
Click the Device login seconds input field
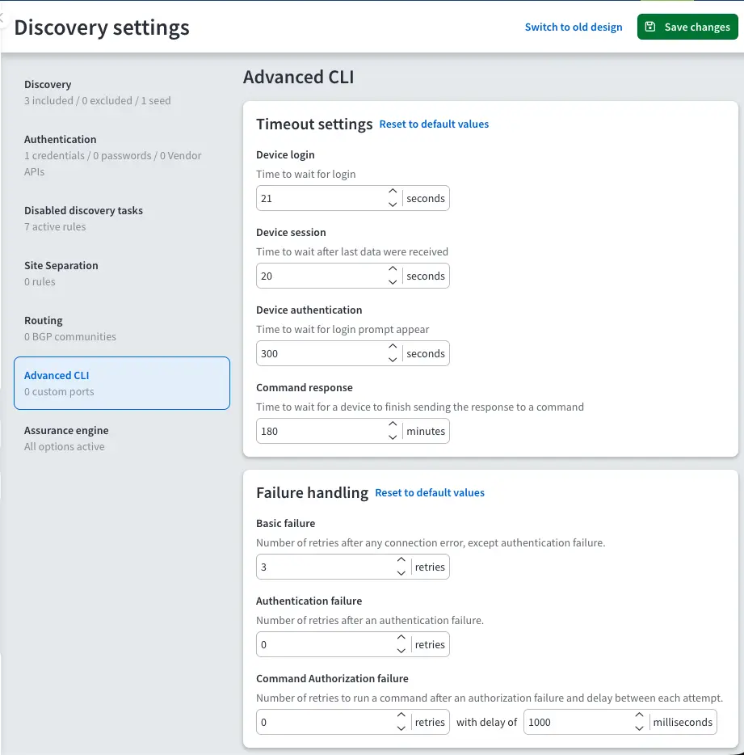[322, 198]
